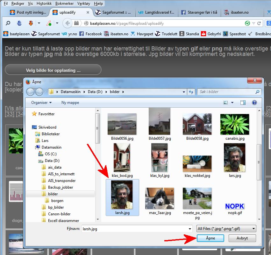Screen dimensions: 271x255
Task: Open the Speedtest bookmark
Action: click(234, 34)
